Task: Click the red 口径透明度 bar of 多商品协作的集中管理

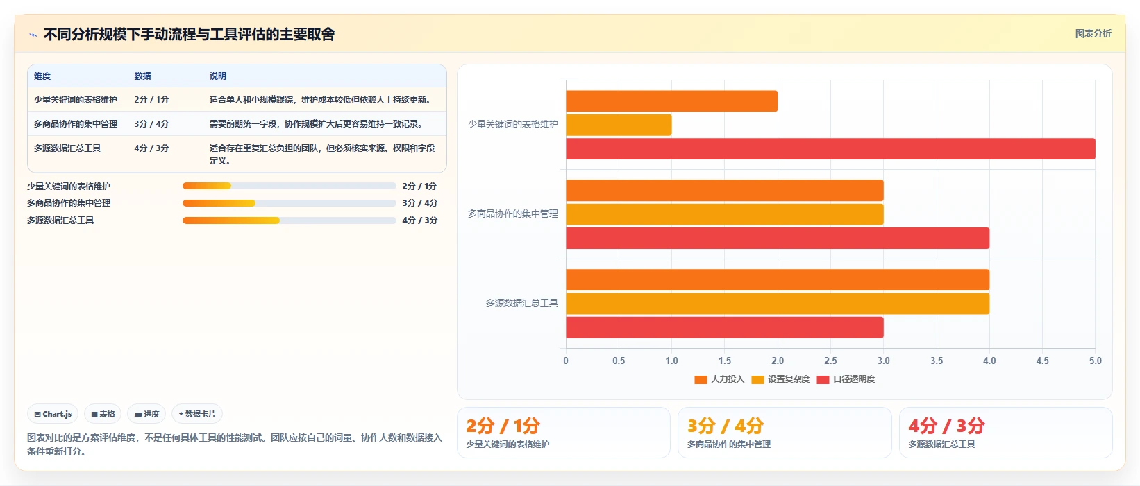Action: click(x=778, y=238)
